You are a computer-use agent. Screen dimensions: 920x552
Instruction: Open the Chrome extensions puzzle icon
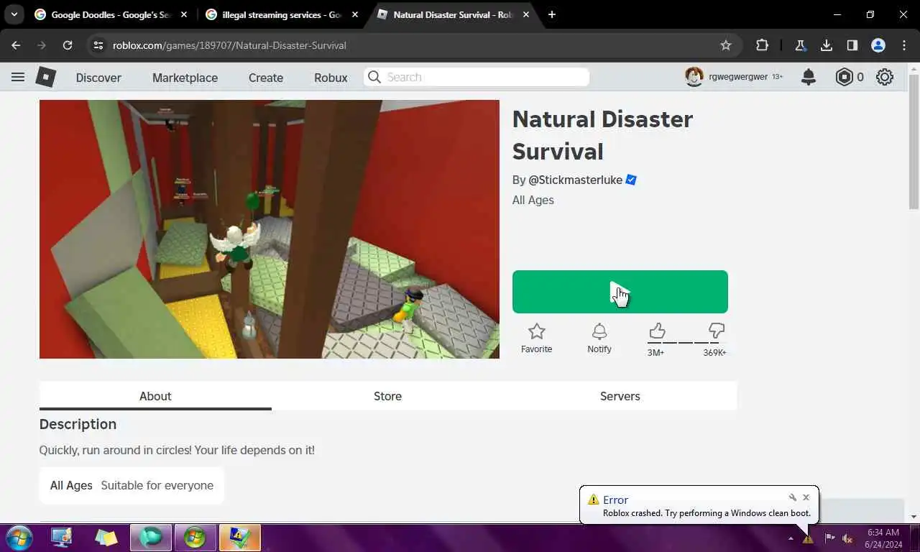pos(762,45)
